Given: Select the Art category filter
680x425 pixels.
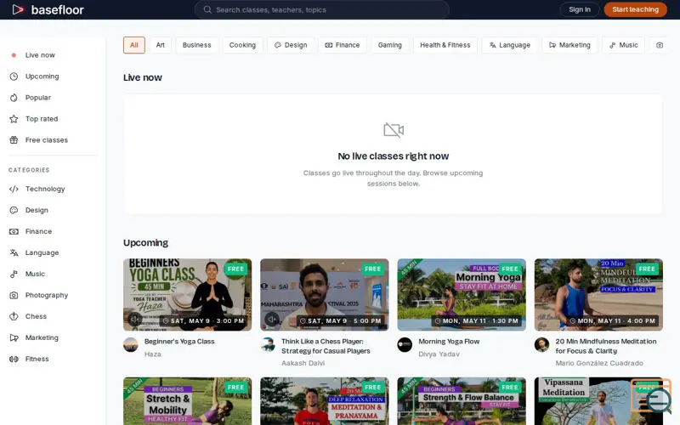Looking at the screenshot, I should (161, 45).
